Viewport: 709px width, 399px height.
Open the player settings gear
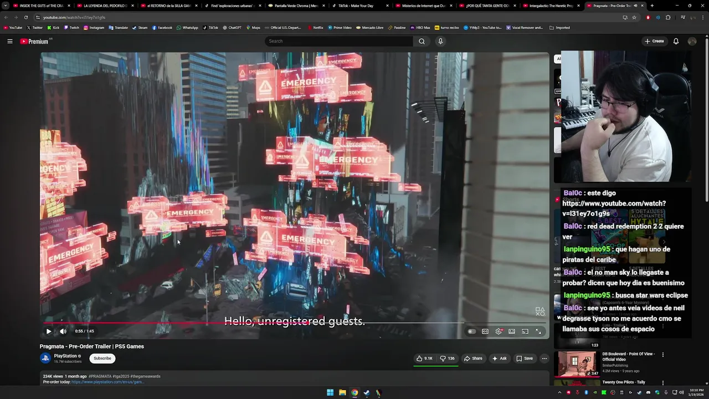(x=499, y=331)
